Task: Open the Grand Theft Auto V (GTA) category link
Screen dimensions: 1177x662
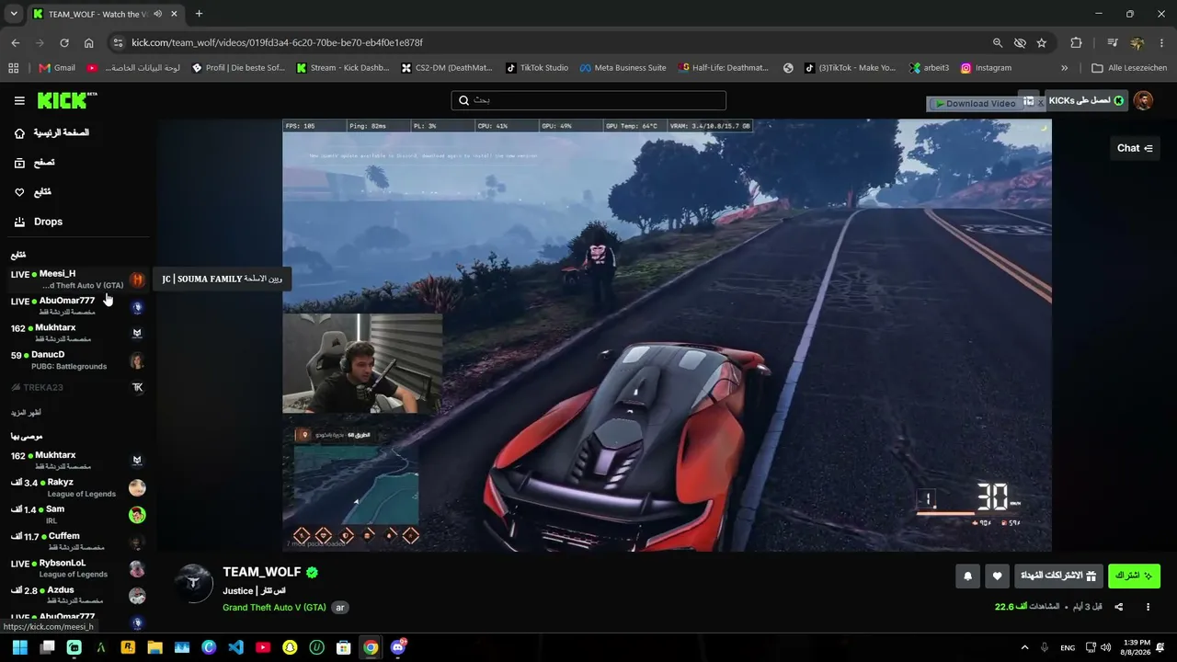Action: click(274, 608)
